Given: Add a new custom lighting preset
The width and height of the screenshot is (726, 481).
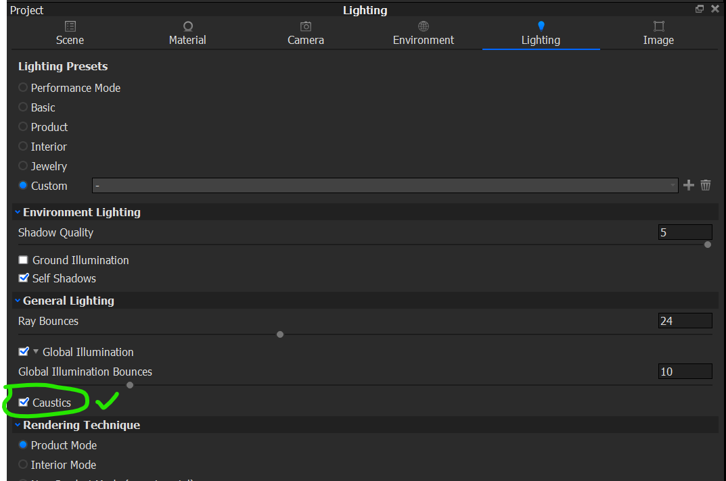Looking at the screenshot, I should tap(689, 185).
